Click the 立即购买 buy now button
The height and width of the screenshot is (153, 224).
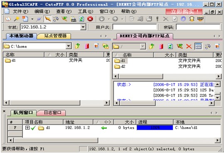pos(184,12)
